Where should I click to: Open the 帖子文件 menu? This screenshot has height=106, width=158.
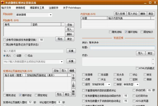[x=6, y=8]
